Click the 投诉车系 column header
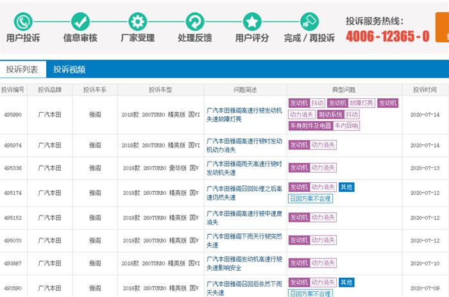Image resolution: width=449 pixels, height=297 pixels. pyautogui.click(x=95, y=90)
